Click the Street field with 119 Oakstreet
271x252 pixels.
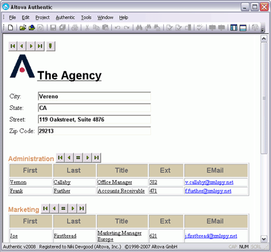[x=94, y=120]
